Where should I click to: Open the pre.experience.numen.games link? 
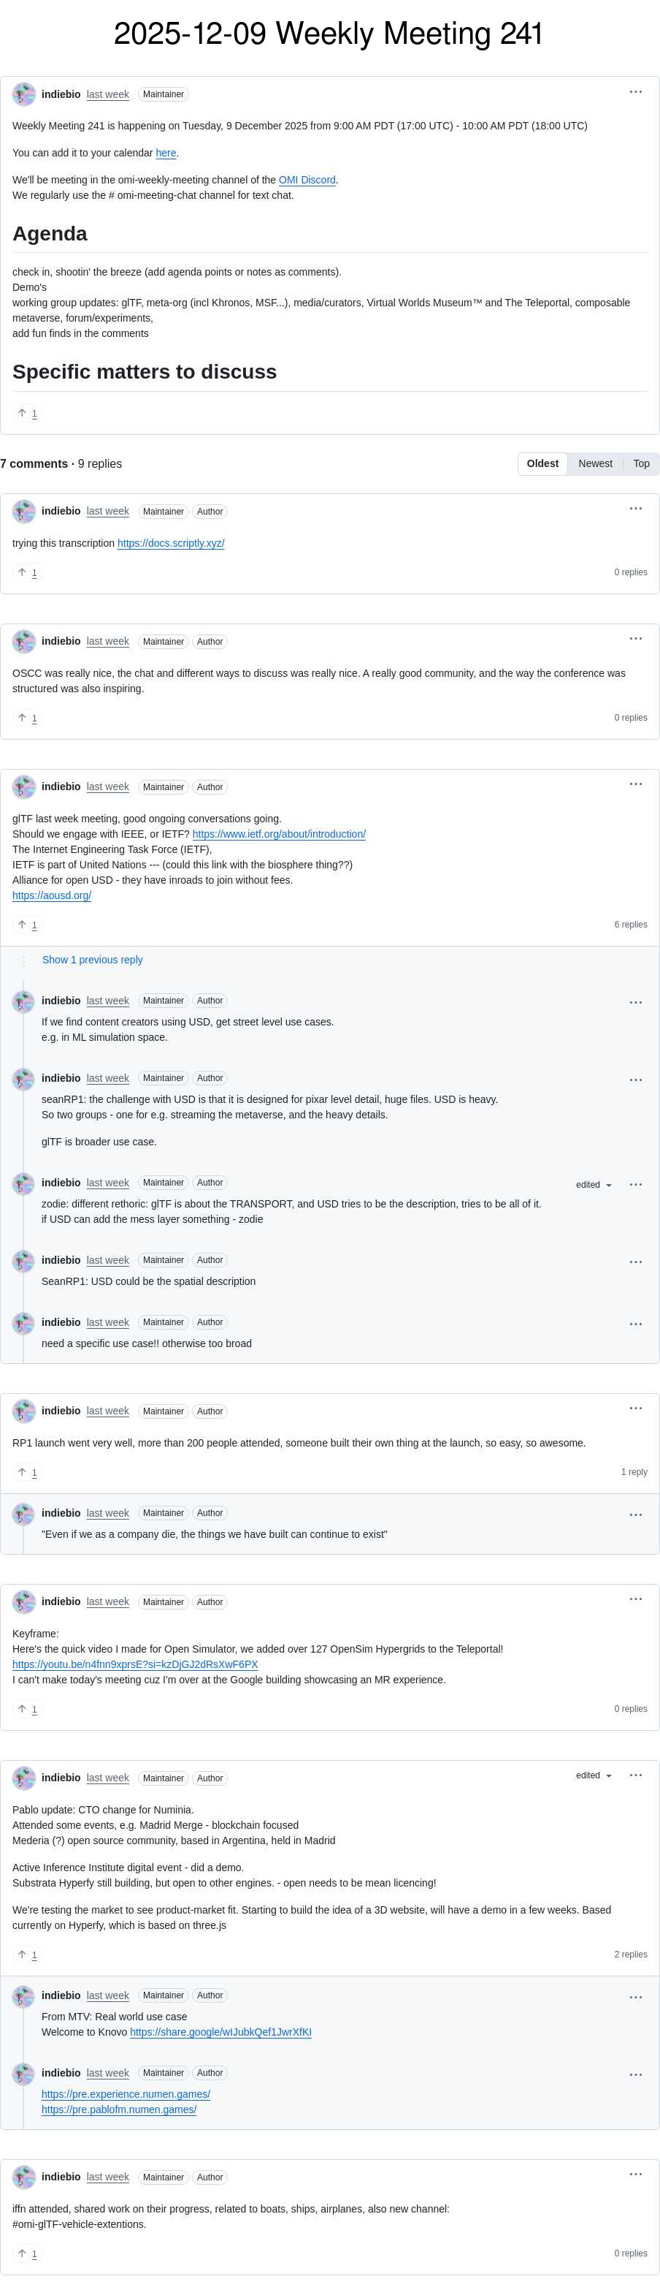(126, 2094)
